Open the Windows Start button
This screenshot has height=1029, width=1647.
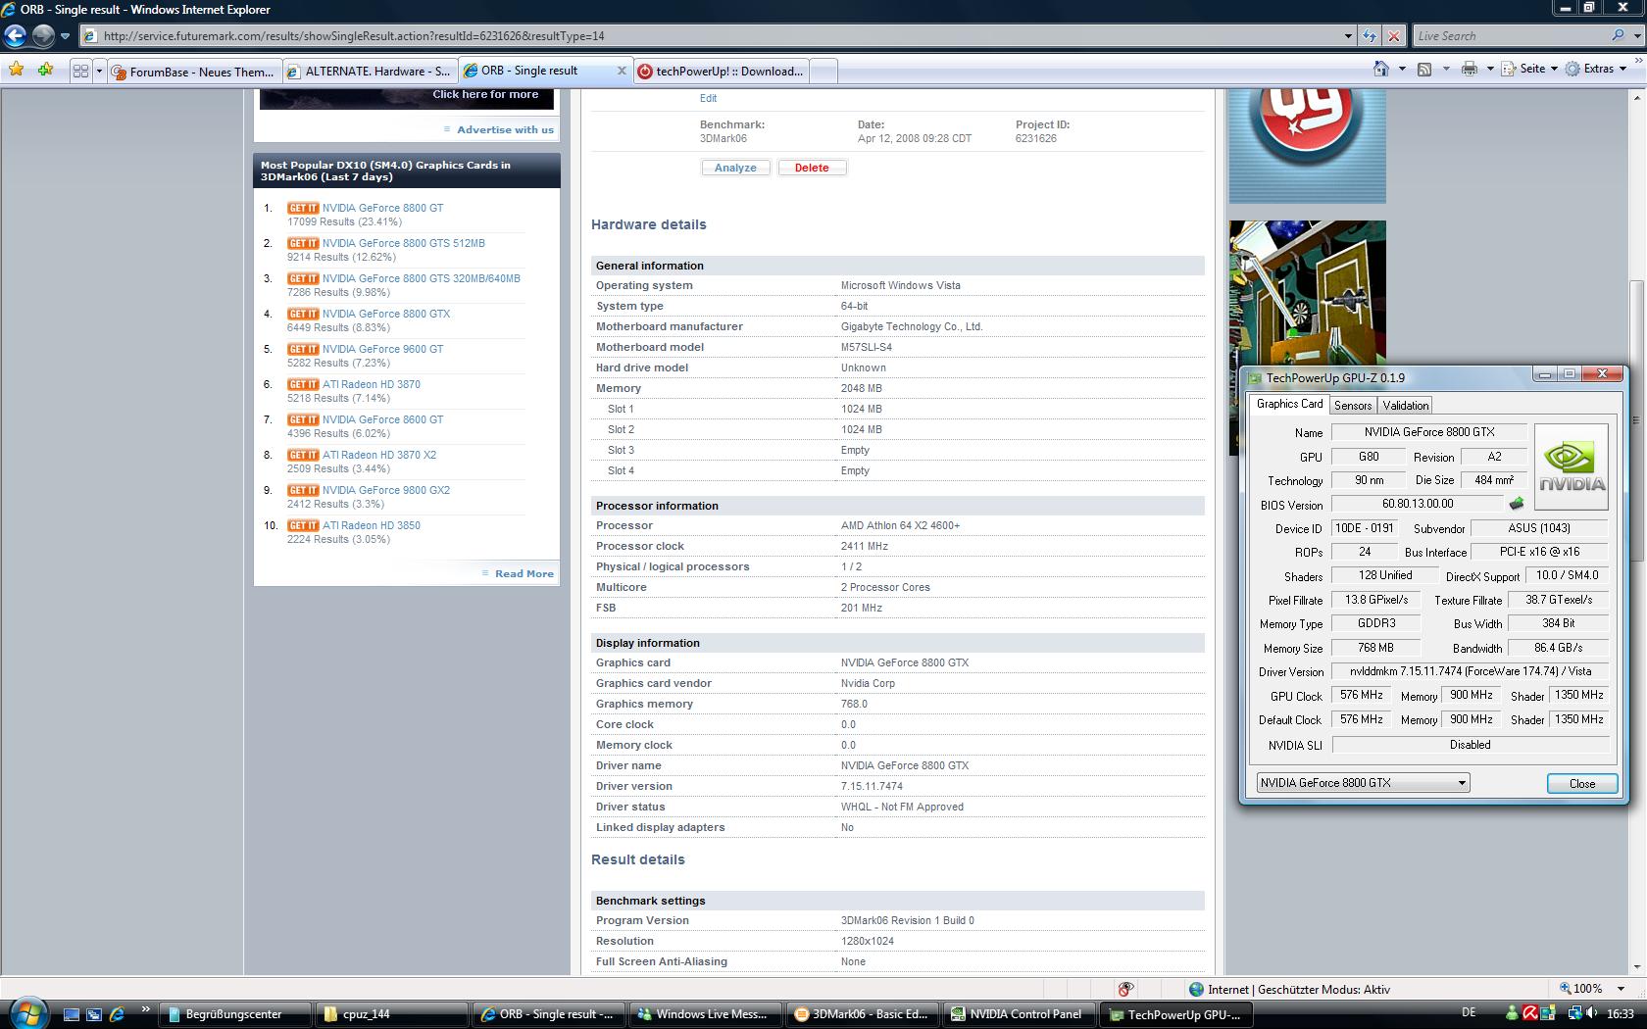point(27,1013)
